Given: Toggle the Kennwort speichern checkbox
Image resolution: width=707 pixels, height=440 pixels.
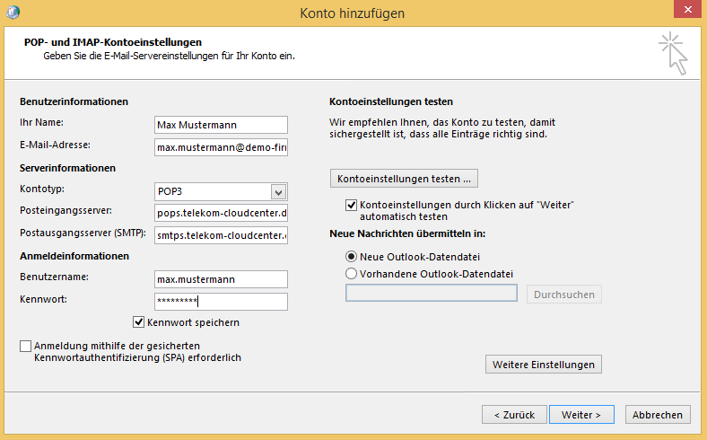Looking at the screenshot, I should pos(139,321).
